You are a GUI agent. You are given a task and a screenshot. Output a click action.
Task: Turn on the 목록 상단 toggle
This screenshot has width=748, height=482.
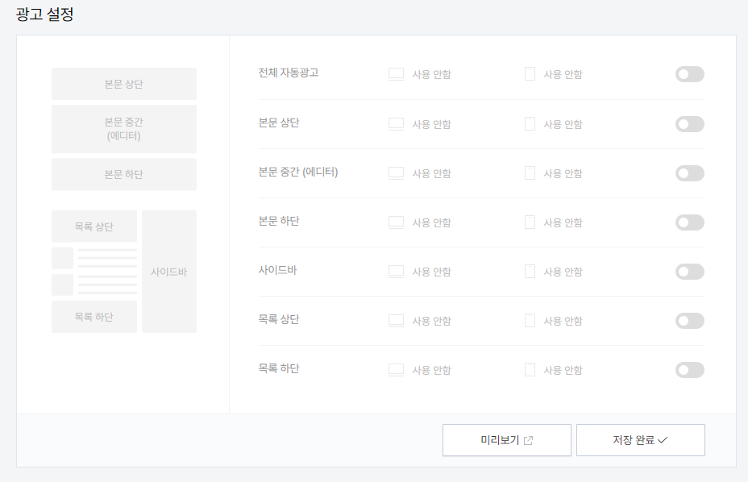pyautogui.click(x=689, y=321)
